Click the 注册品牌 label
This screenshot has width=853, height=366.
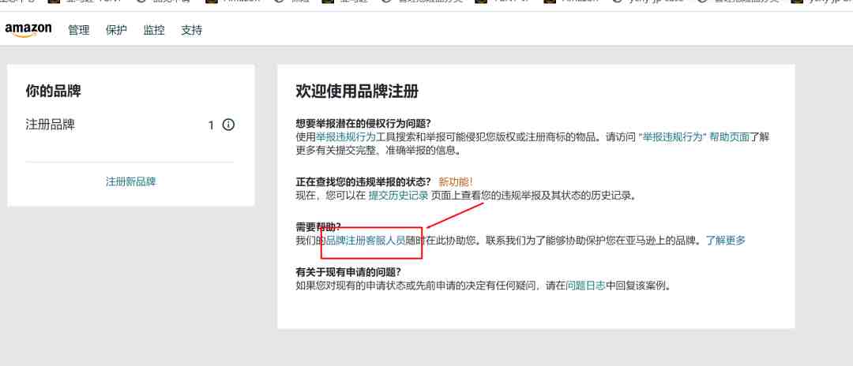click(51, 125)
